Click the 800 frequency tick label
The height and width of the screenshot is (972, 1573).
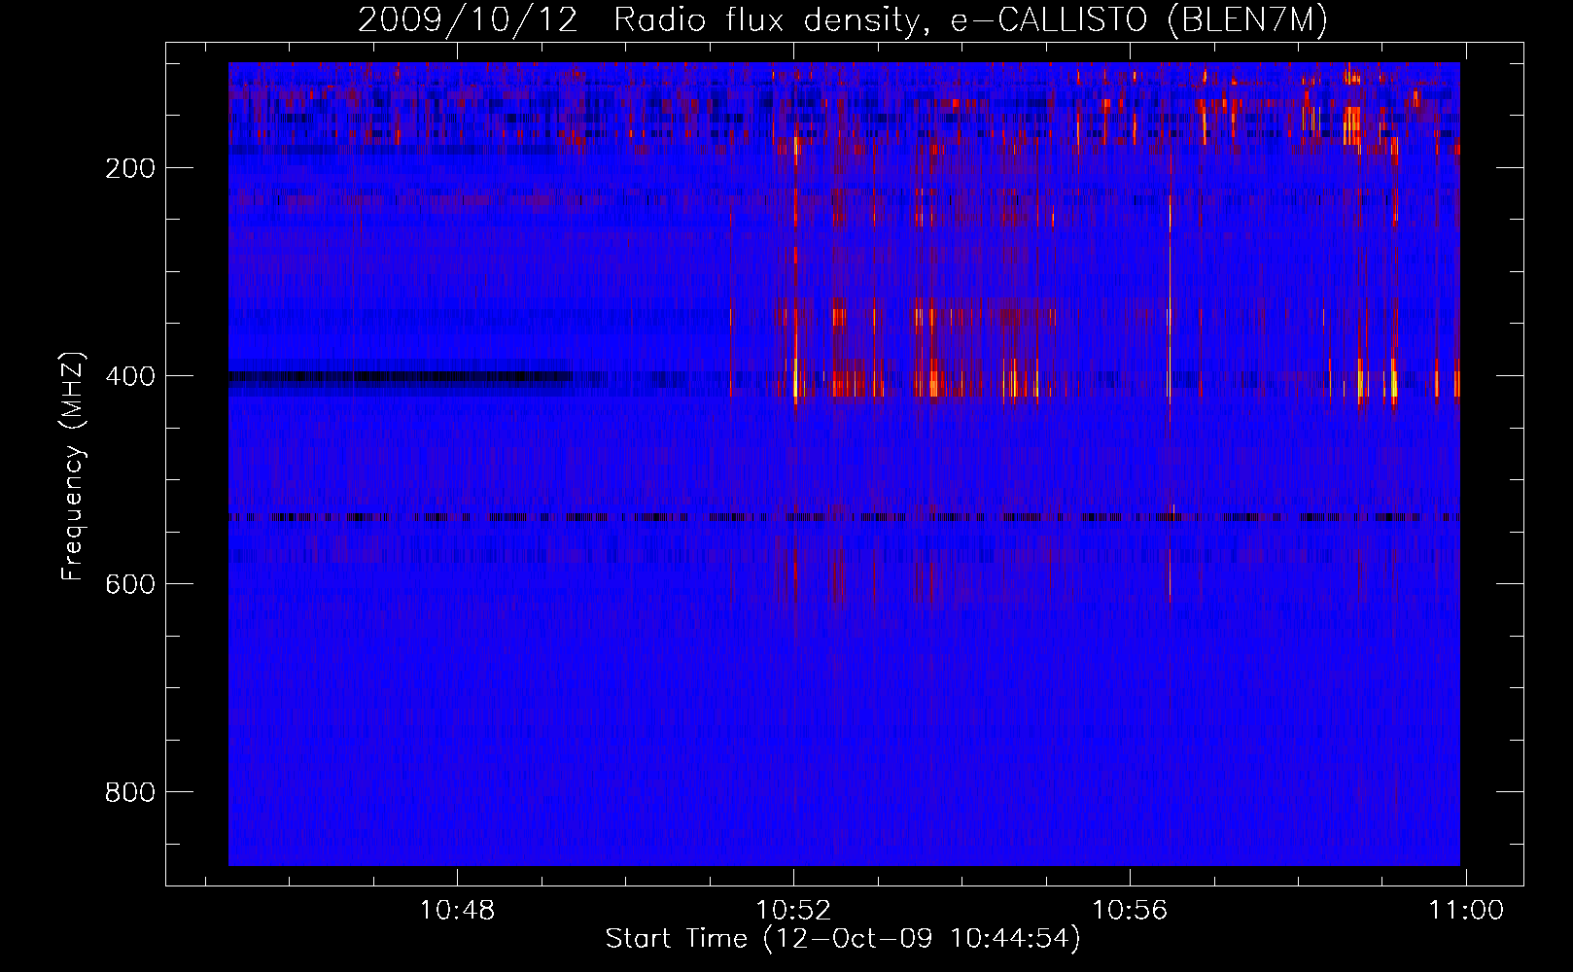[130, 792]
